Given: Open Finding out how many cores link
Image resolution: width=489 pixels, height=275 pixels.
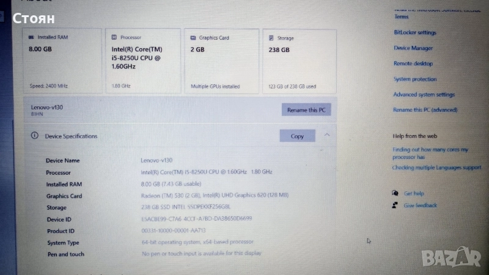Looking at the screenshot, I should (x=430, y=153).
